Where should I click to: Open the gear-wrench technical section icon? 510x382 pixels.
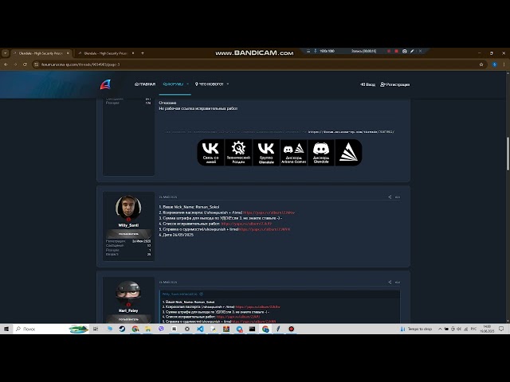[238, 152]
